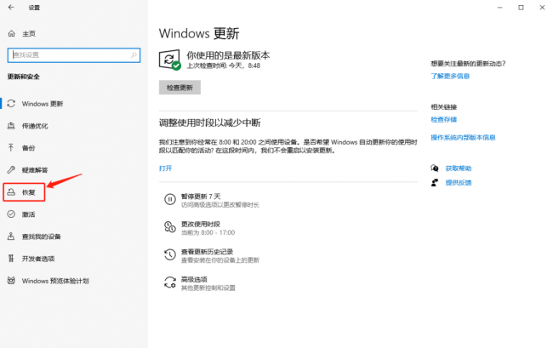Click the back arrow in Settings
The height and width of the screenshot is (348, 553).
(11, 8)
